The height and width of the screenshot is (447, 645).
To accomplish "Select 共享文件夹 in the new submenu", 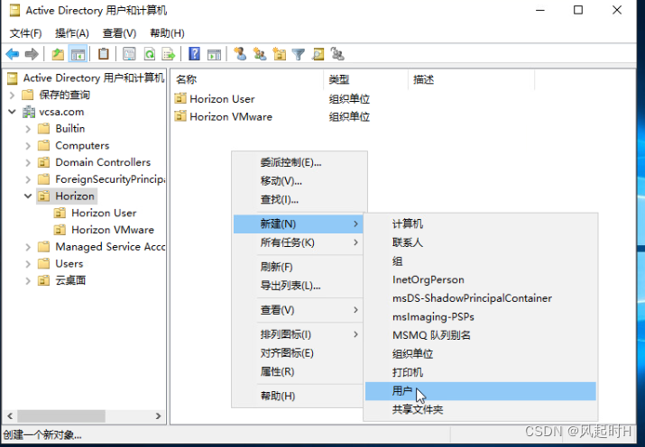I will coord(481,410).
